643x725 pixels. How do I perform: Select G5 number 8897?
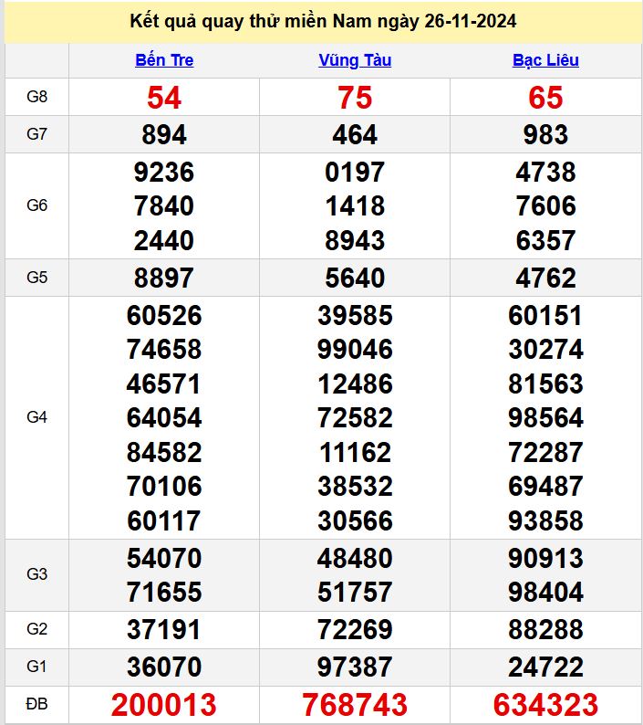point(164,278)
